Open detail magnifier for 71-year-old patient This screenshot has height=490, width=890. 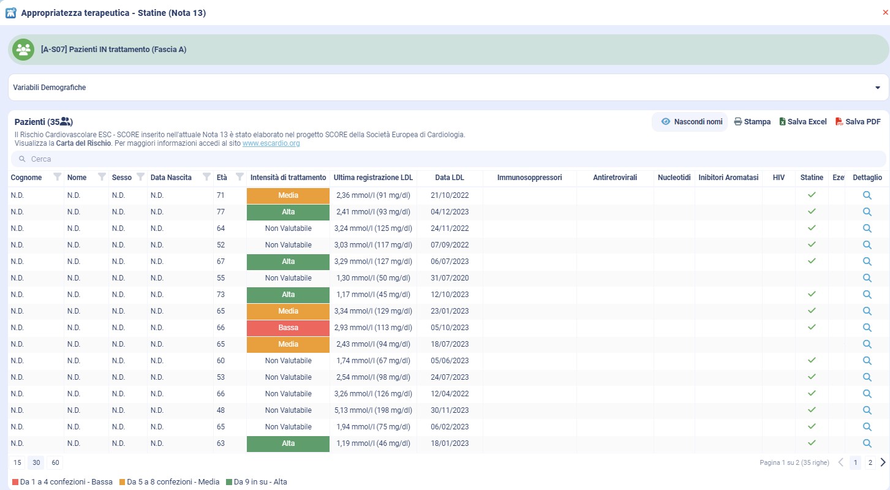867,195
